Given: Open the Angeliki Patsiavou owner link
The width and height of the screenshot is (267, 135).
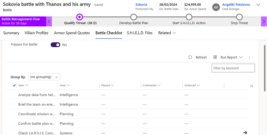Looking at the screenshot, I should [236, 5].
